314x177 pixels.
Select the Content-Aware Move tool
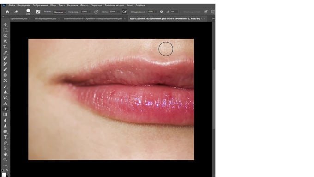click(x=5, y=80)
